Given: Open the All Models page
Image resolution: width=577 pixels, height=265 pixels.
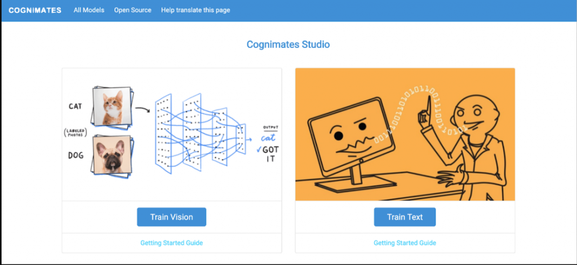Looking at the screenshot, I should click(89, 10).
